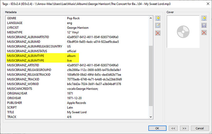Click the vocals:George Harrison; value
The width and height of the screenshot is (212, 134).
[x=83, y=89]
